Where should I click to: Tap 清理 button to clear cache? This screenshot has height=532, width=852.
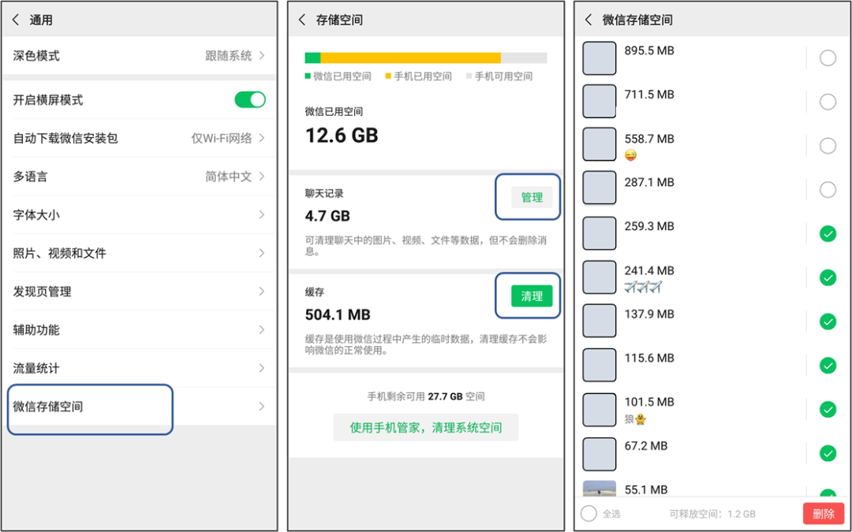tap(532, 296)
